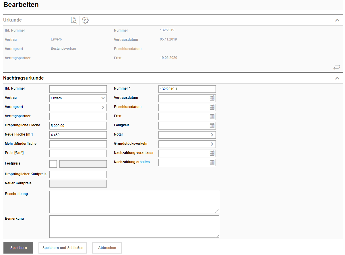Focus the Bemerkung text area
This screenshot has width=345, height=255.
[134, 227]
